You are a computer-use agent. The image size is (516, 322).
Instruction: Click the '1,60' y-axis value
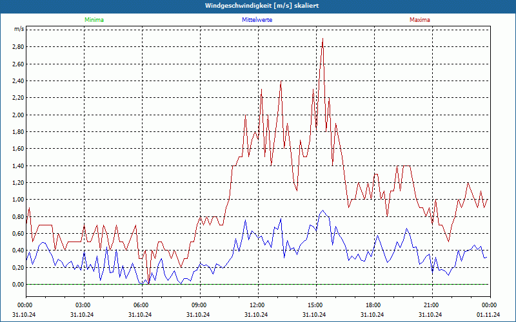pyautogui.click(x=18, y=149)
